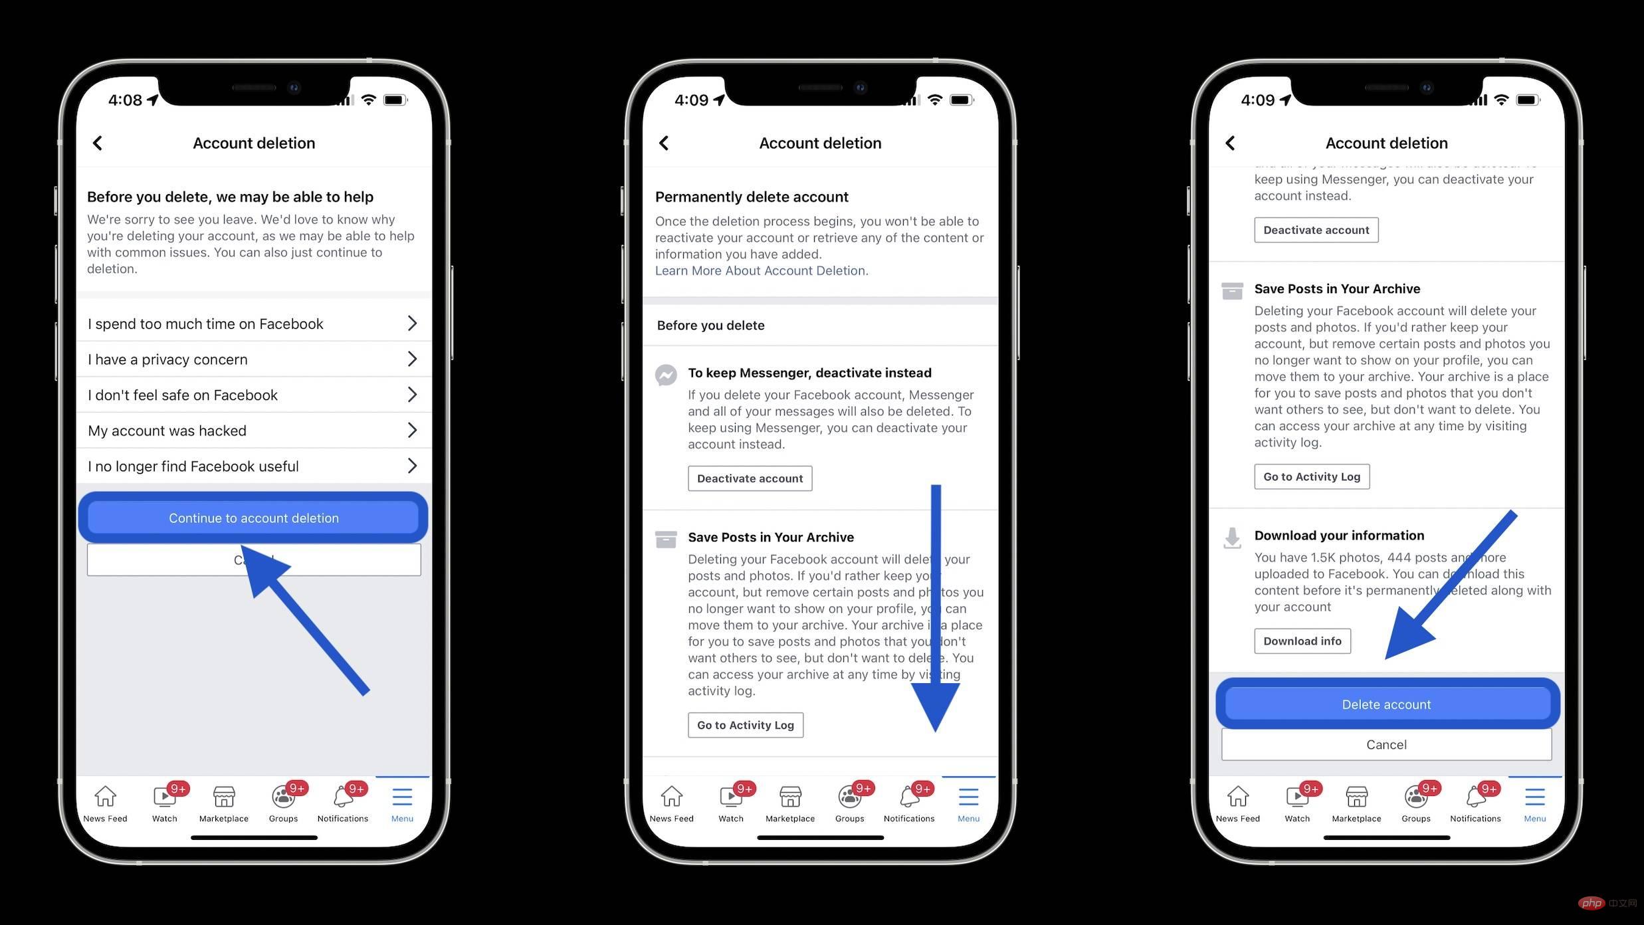This screenshot has height=925, width=1644.
Task: Click Delete account button
Action: tap(1386, 704)
